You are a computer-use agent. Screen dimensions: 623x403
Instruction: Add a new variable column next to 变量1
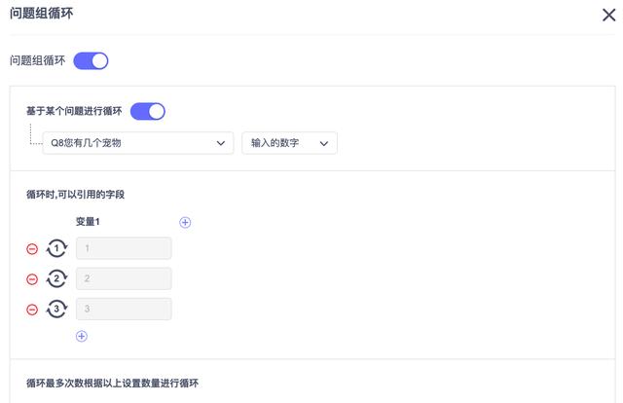[185, 222]
